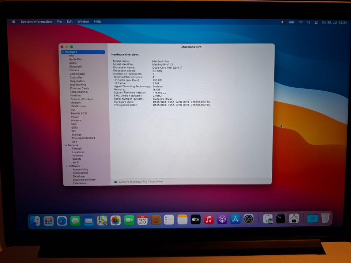Click the serial number value C02LJDSTFD57
This screenshot has width=351, height=263.
point(162,99)
